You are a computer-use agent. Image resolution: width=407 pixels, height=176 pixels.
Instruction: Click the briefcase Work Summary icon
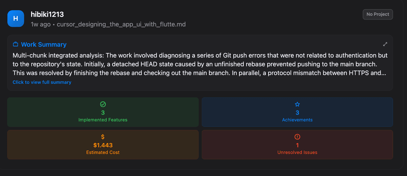pyautogui.click(x=15, y=44)
